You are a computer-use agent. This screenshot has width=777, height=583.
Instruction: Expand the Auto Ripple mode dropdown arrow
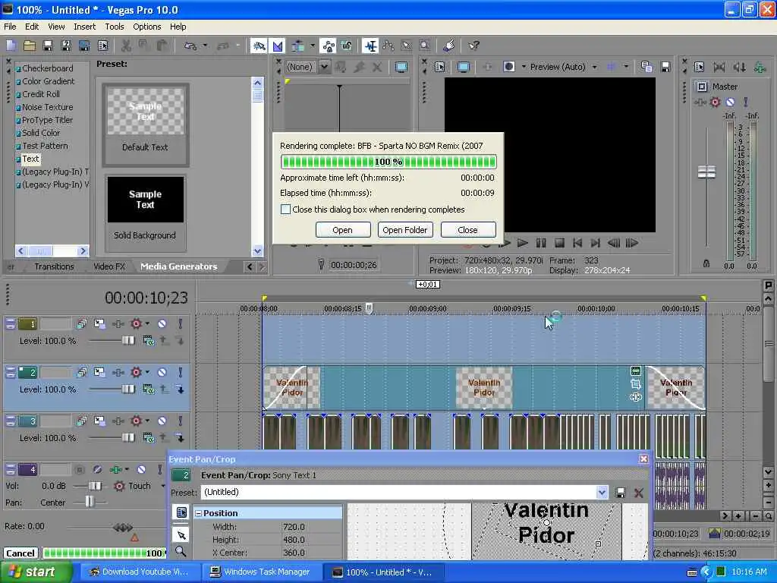313,46
